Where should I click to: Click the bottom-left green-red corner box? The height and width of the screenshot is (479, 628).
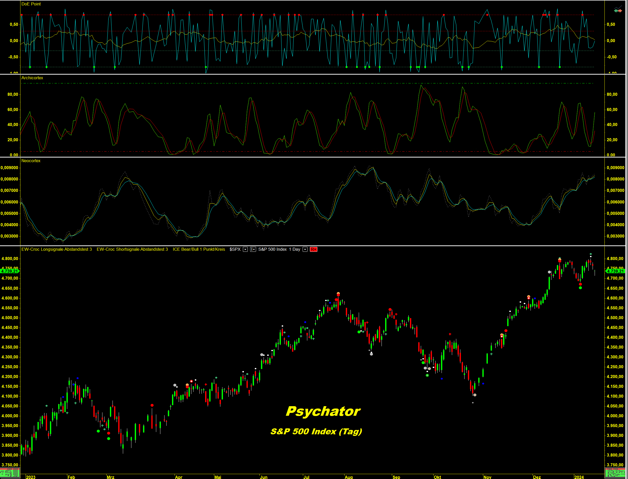tap(10, 474)
